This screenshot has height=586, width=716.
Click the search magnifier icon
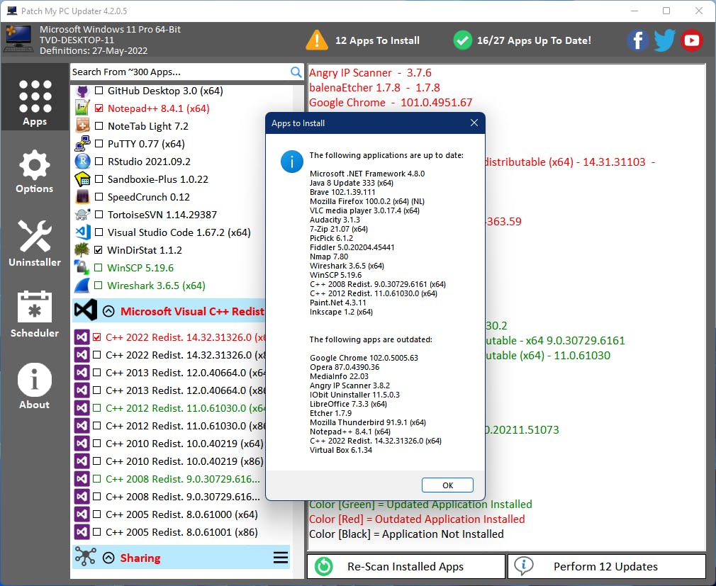click(296, 72)
